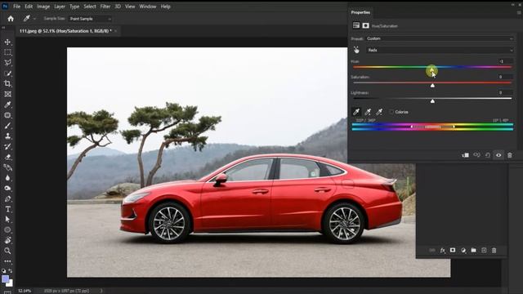Enable the Colorize checkbox

[391, 112]
